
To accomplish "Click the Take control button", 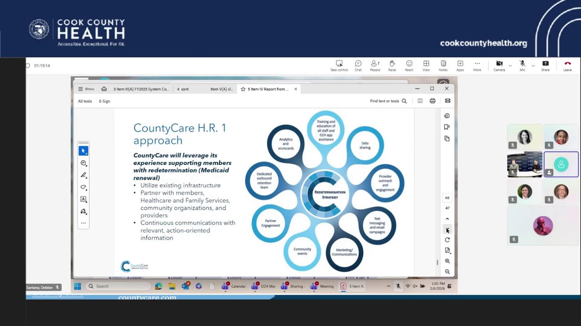I will (x=339, y=66).
